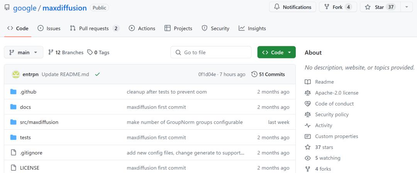Expand the main branch dropdown
The height and width of the screenshot is (173, 417).
pyautogui.click(x=24, y=52)
